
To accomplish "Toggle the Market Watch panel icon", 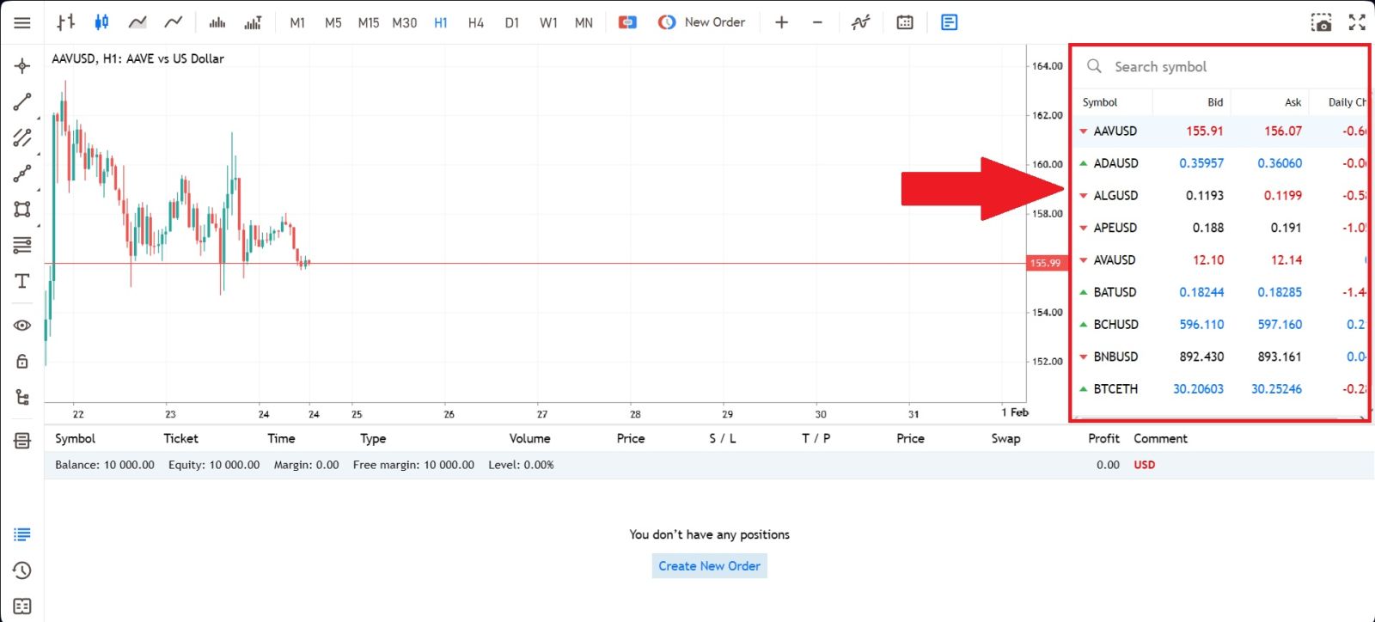I will [949, 22].
